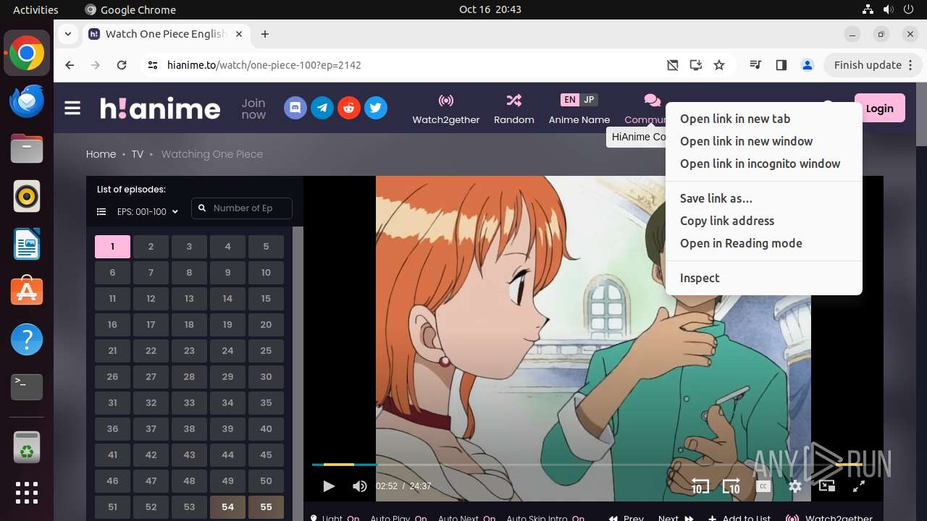Pick a Random anime

[514, 109]
